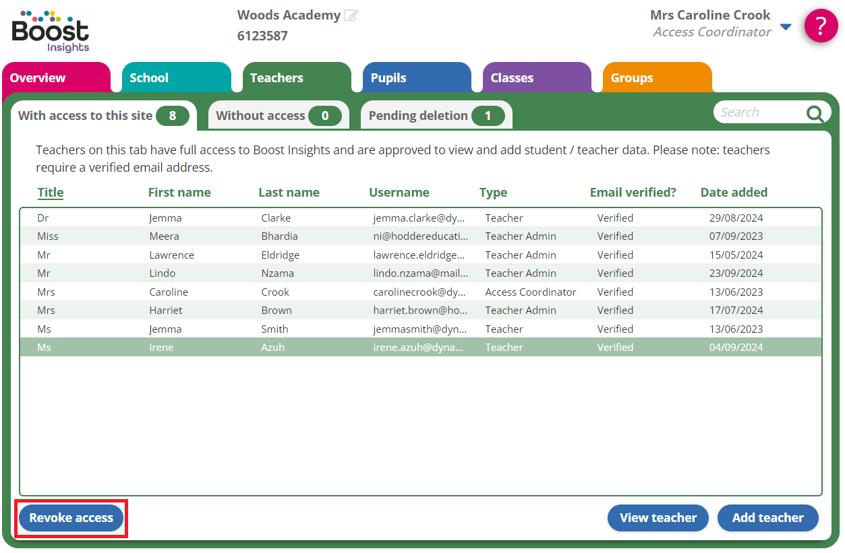Screen dimensions: 845x553
Task: Click the View teacher button
Action: (x=658, y=518)
